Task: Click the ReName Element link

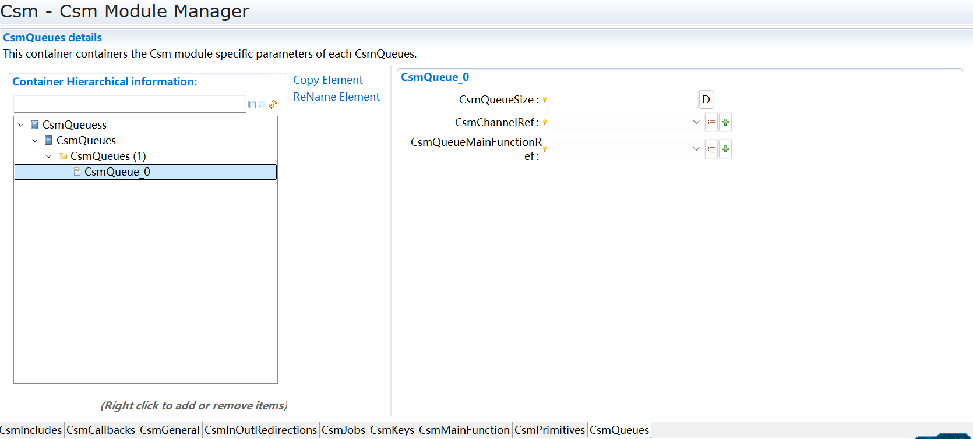Action: tap(336, 97)
